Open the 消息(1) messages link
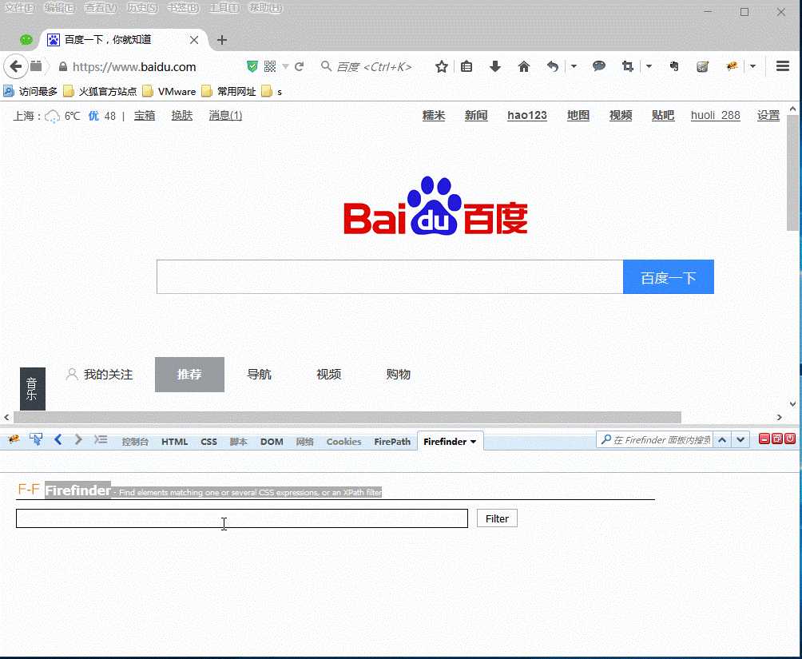 tap(225, 116)
